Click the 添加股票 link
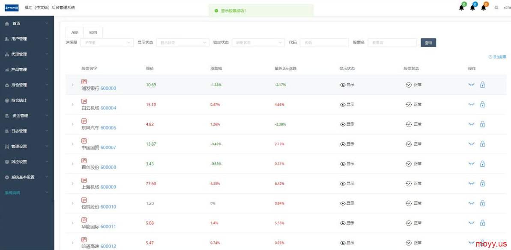This screenshot has width=511, height=250. 497,57
